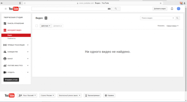Screen dimensions: 187x102
Task: Click the "Ни одного видео не найдено." message
Action: tap(108, 52)
